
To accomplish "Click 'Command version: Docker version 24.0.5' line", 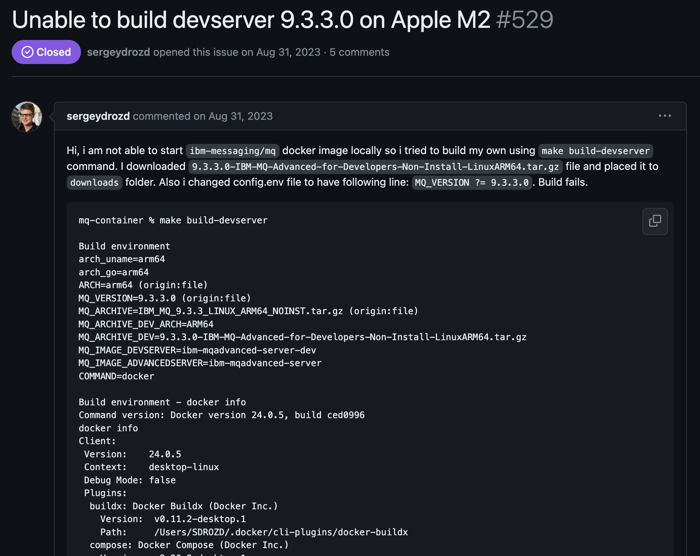I will tap(222, 415).
